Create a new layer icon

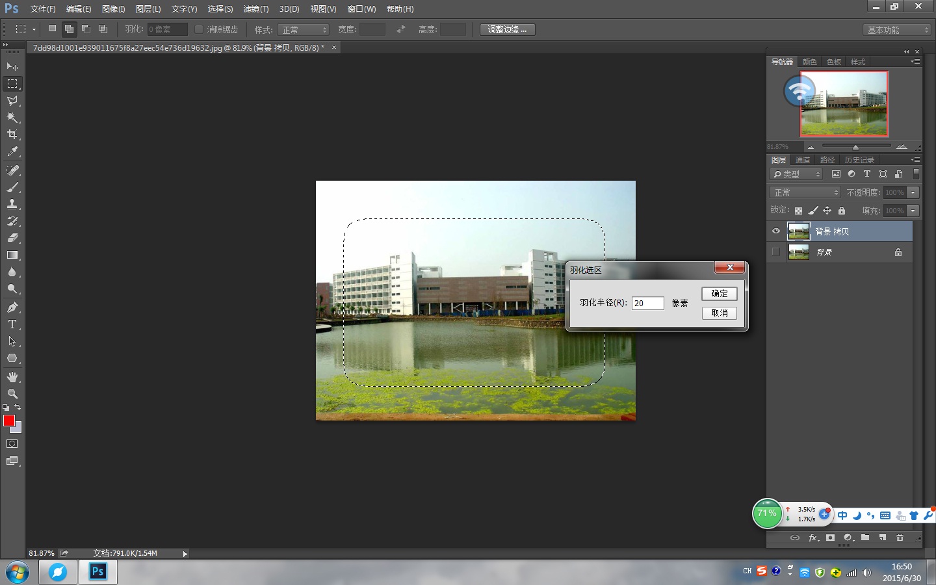pyautogui.click(x=883, y=538)
